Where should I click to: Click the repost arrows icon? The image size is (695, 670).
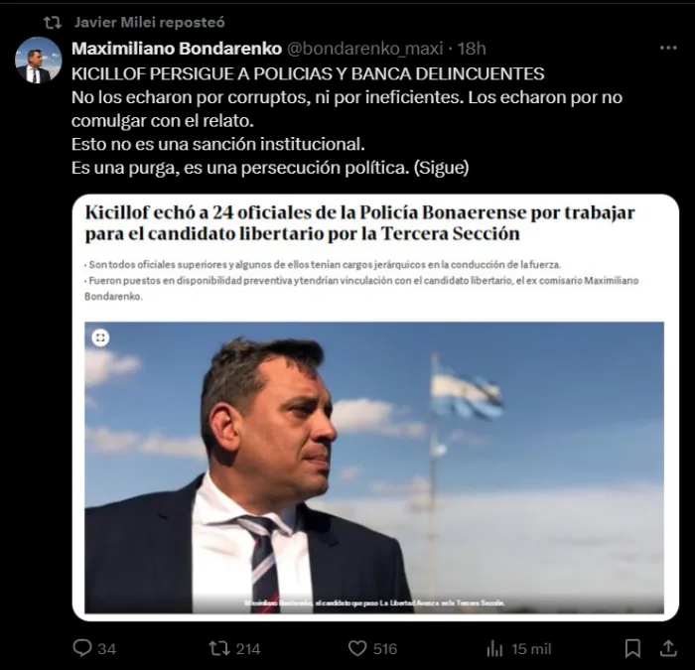[219, 649]
